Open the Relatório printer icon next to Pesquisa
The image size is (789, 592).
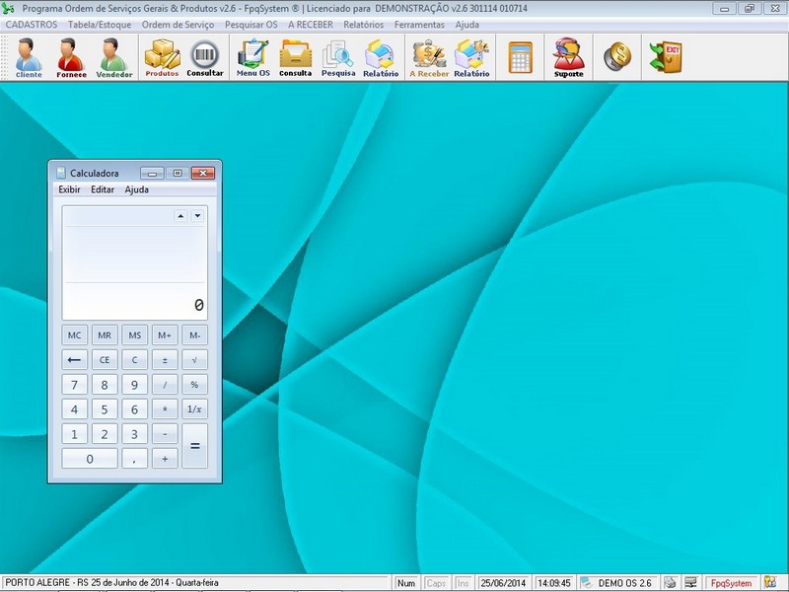[381, 57]
